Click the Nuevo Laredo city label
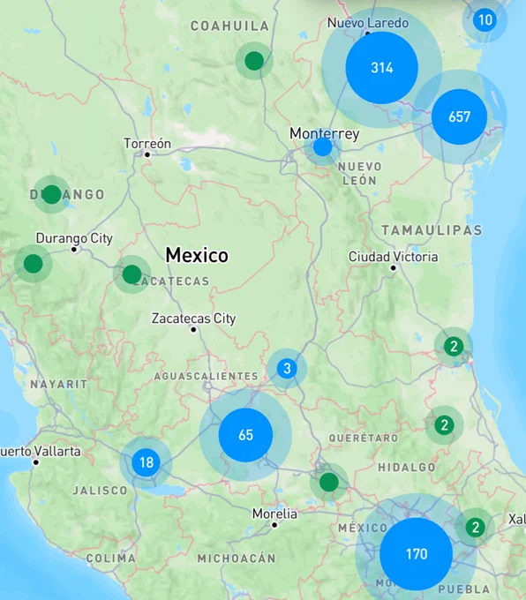526x600 pixels. [368, 23]
